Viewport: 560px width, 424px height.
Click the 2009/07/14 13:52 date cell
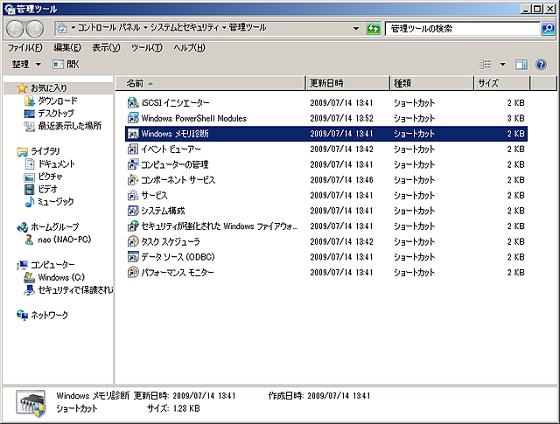[x=341, y=118]
